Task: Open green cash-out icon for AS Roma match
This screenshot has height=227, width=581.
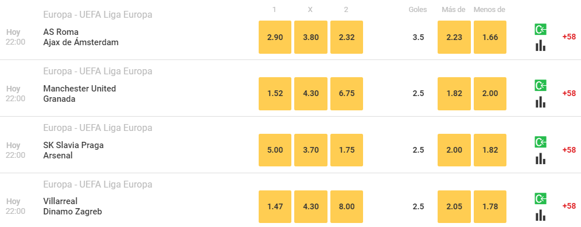Action: (540, 30)
